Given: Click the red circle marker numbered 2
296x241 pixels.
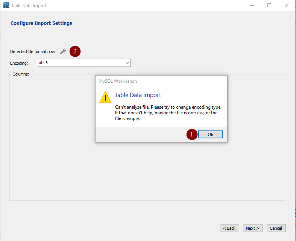Looking at the screenshot, I should (75, 52).
